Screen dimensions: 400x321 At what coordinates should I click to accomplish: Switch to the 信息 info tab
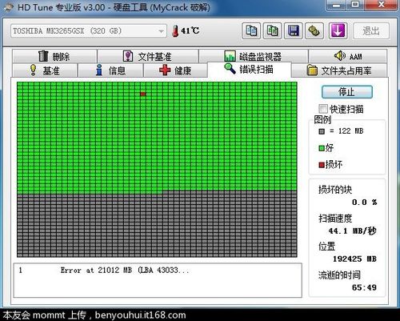(110, 70)
